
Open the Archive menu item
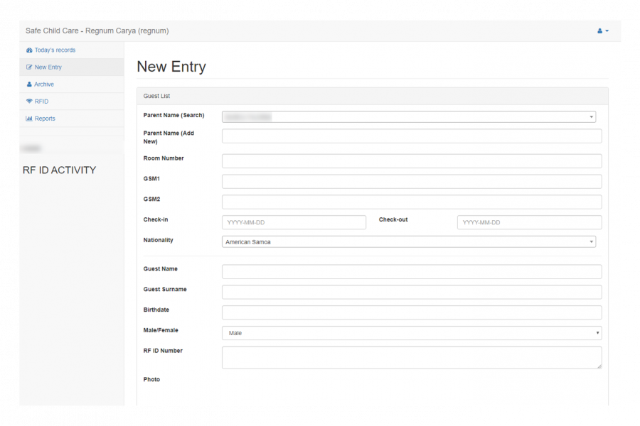(44, 84)
